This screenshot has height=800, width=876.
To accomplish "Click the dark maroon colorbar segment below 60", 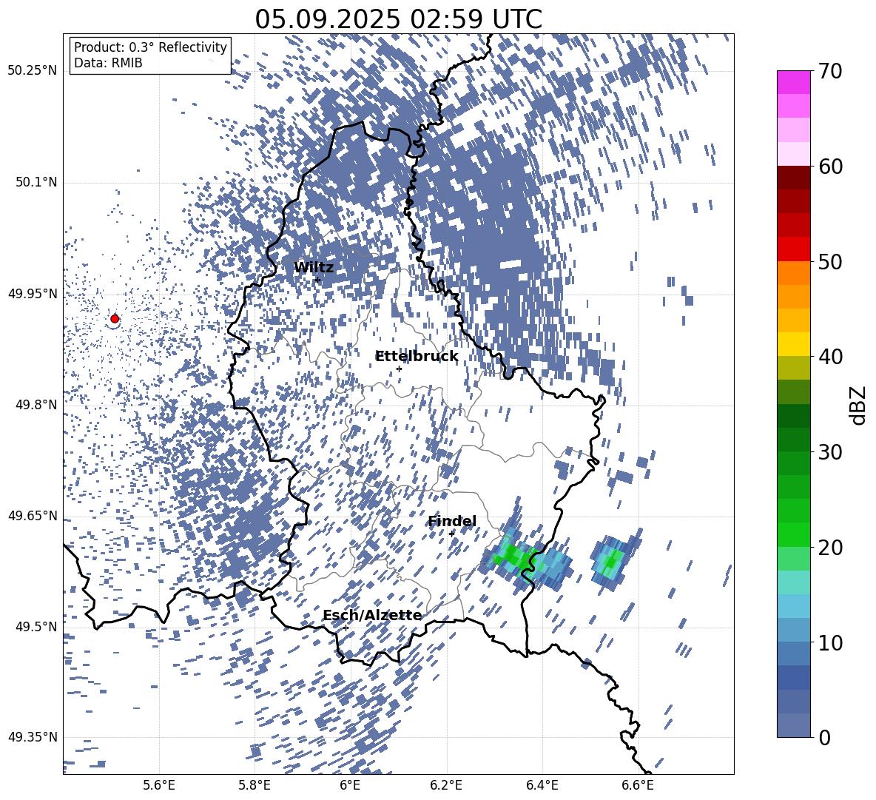I will (794, 178).
